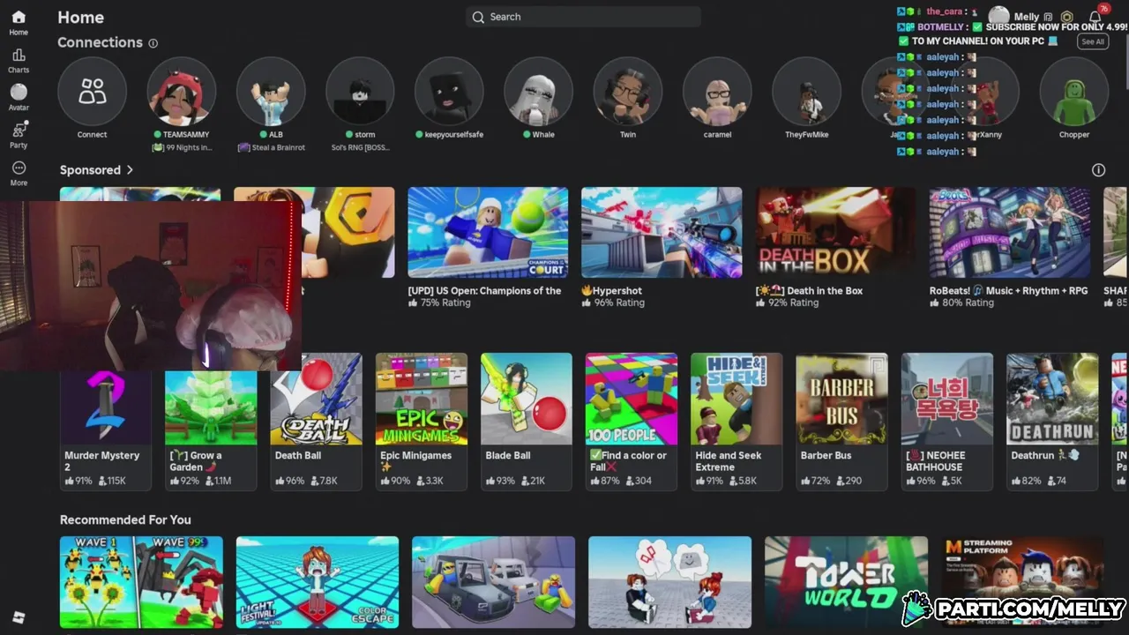Open Melly's profile link

tap(1026, 17)
